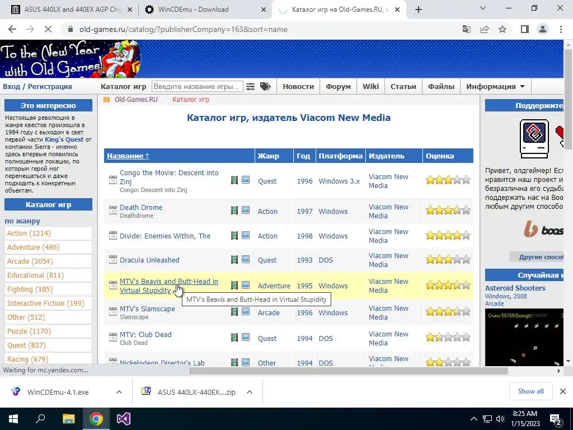Click Old-Games.RU breadcrumb link
Screen dimensions: 573x430
(x=136, y=100)
